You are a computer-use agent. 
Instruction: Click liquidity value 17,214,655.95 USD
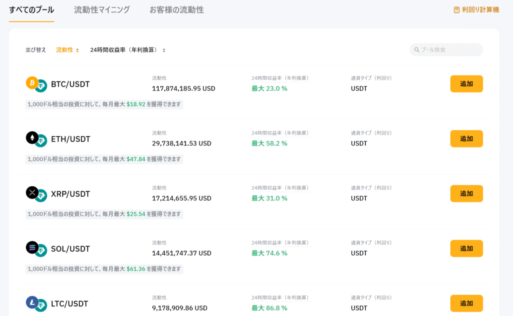click(181, 198)
